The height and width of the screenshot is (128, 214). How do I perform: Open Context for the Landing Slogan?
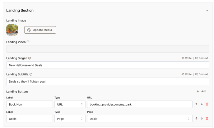202,58
